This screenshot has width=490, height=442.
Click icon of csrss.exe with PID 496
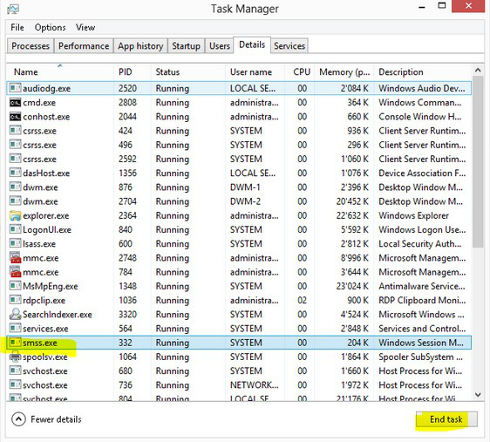click(x=15, y=145)
